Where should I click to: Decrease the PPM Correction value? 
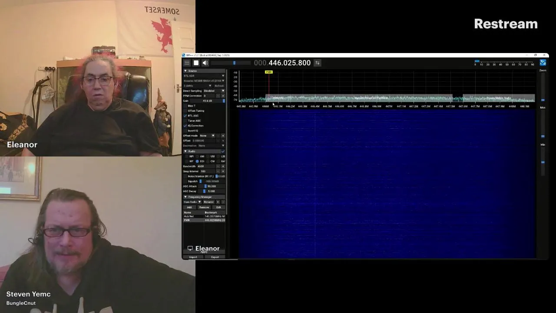click(x=218, y=96)
